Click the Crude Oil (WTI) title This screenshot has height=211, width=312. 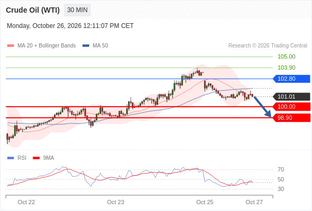tap(33, 10)
